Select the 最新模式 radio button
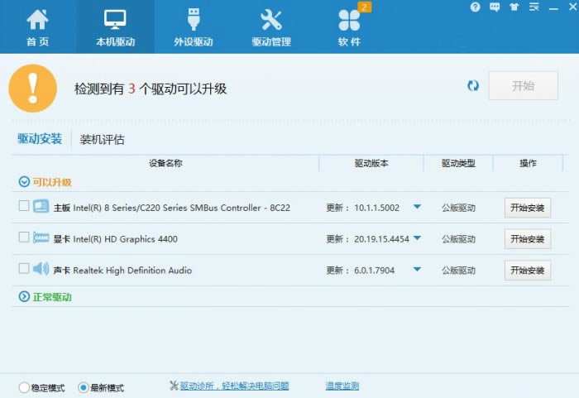579x398 pixels. 83,387
